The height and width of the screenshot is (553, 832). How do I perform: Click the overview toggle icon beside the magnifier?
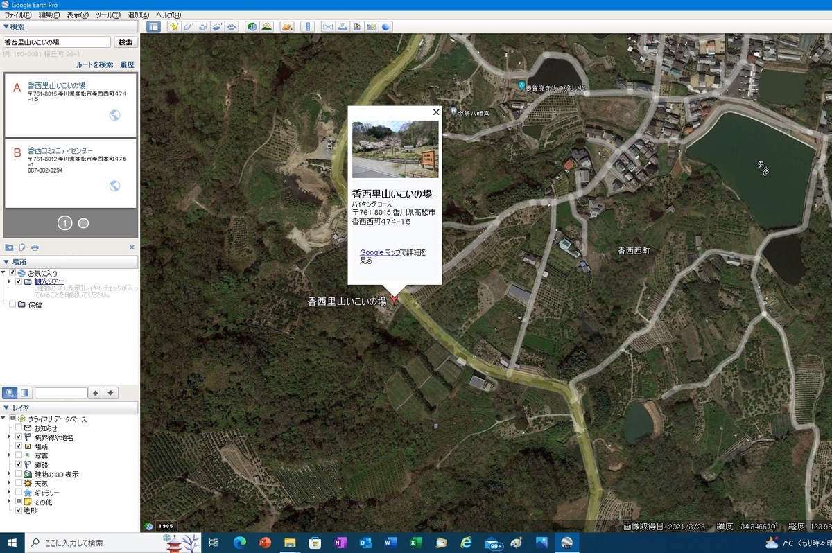click(x=24, y=393)
